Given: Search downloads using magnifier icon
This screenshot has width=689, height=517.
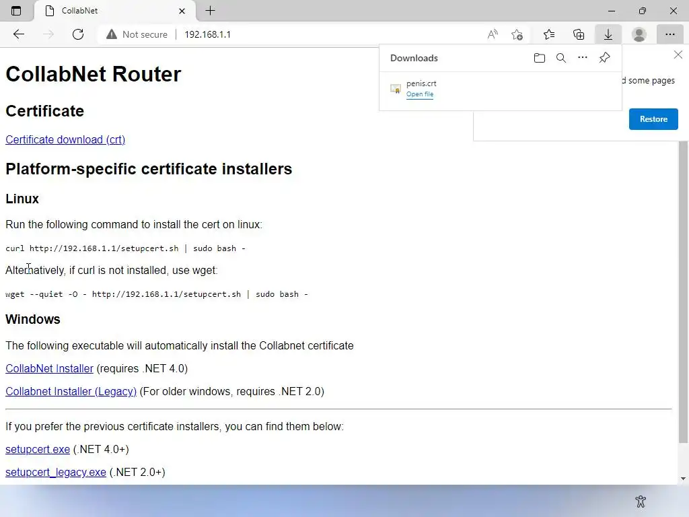Looking at the screenshot, I should click(x=561, y=58).
